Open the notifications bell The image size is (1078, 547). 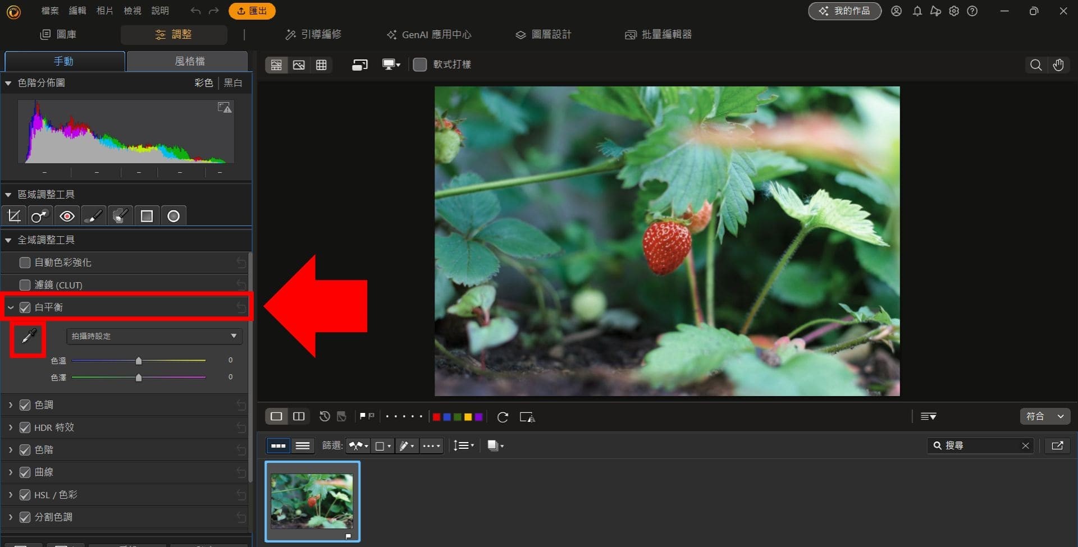click(917, 11)
